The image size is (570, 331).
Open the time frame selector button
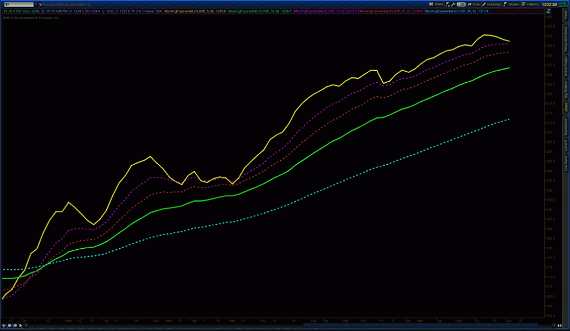click(x=461, y=4)
